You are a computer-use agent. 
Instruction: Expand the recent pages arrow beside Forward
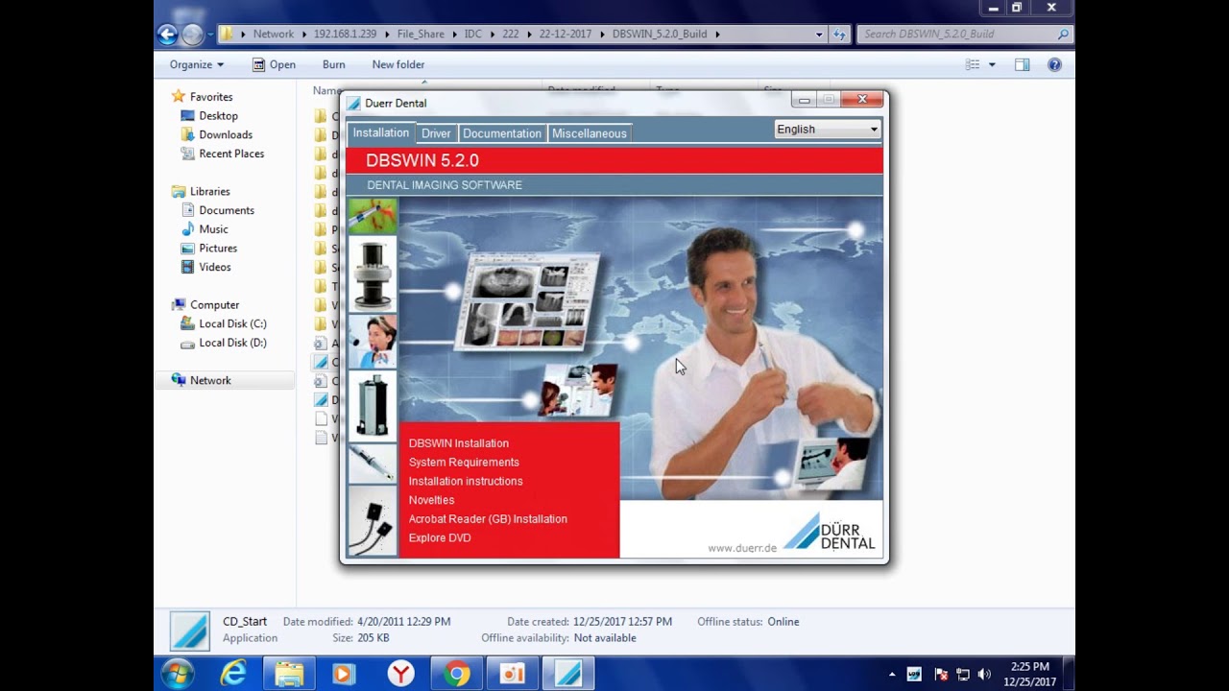[209, 35]
